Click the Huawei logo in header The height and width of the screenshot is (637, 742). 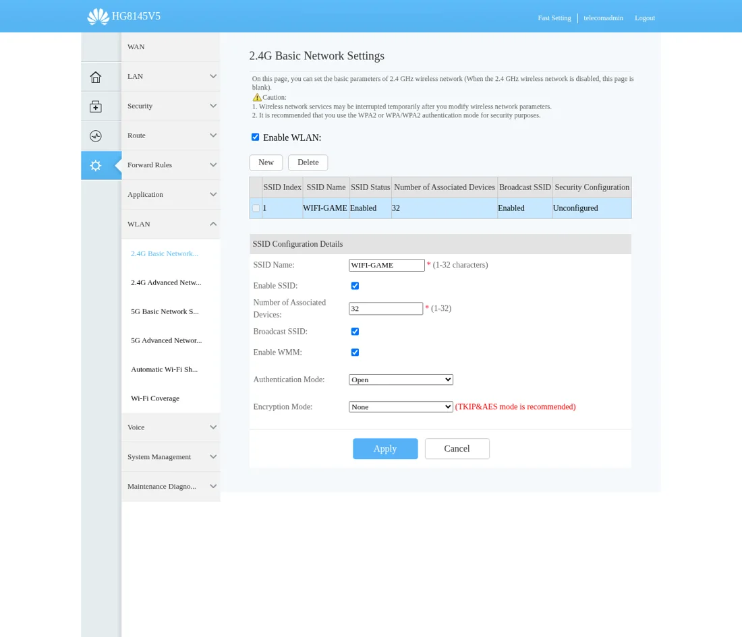point(98,17)
